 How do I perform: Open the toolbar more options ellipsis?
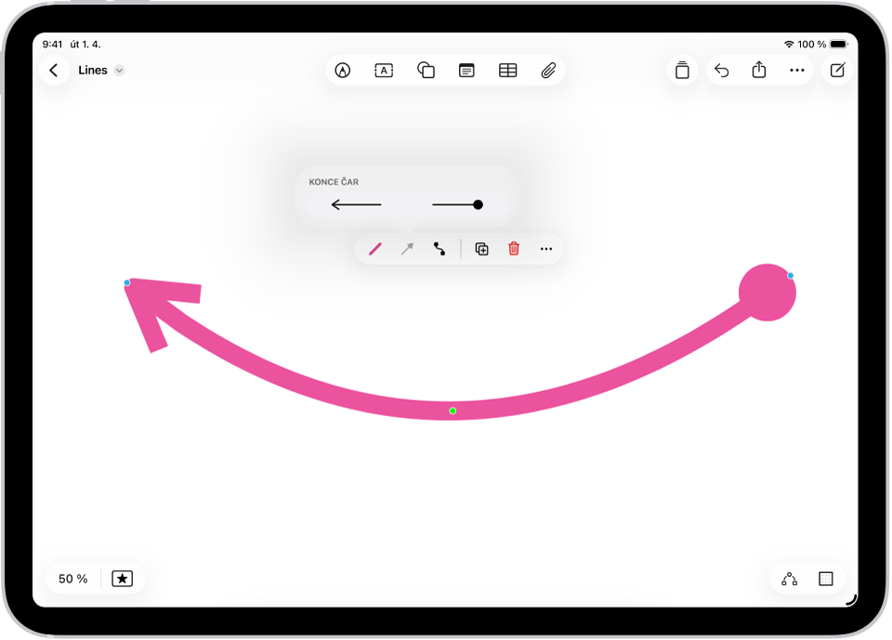(797, 71)
